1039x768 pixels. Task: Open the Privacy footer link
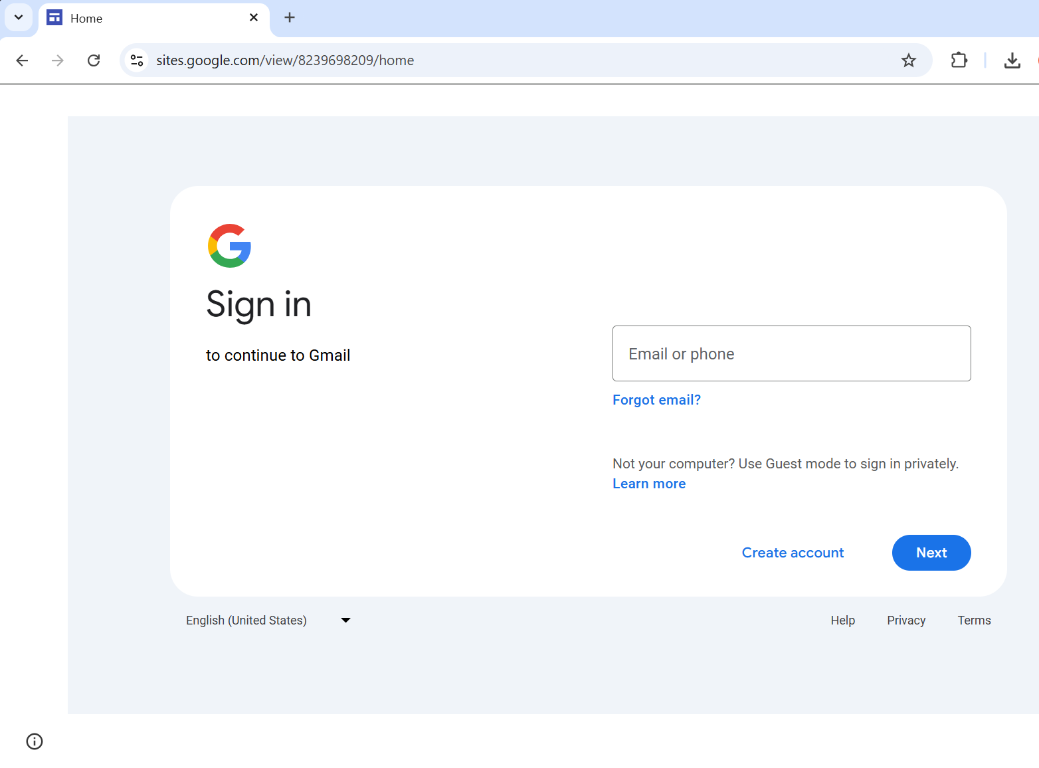[x=906, y=621]
